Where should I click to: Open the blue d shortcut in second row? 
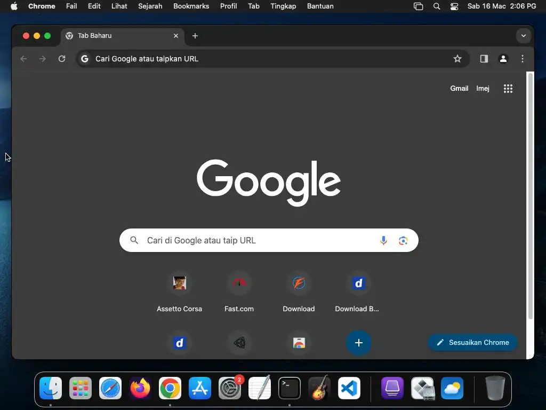pos(179,343)
